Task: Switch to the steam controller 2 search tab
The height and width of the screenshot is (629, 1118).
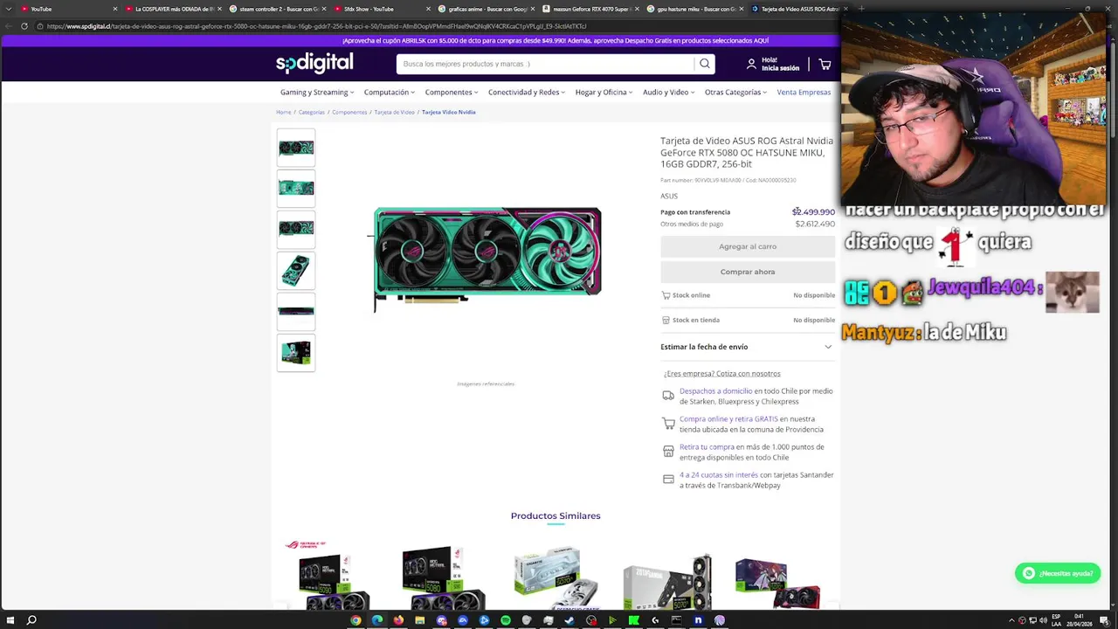Action: [277, 9]
